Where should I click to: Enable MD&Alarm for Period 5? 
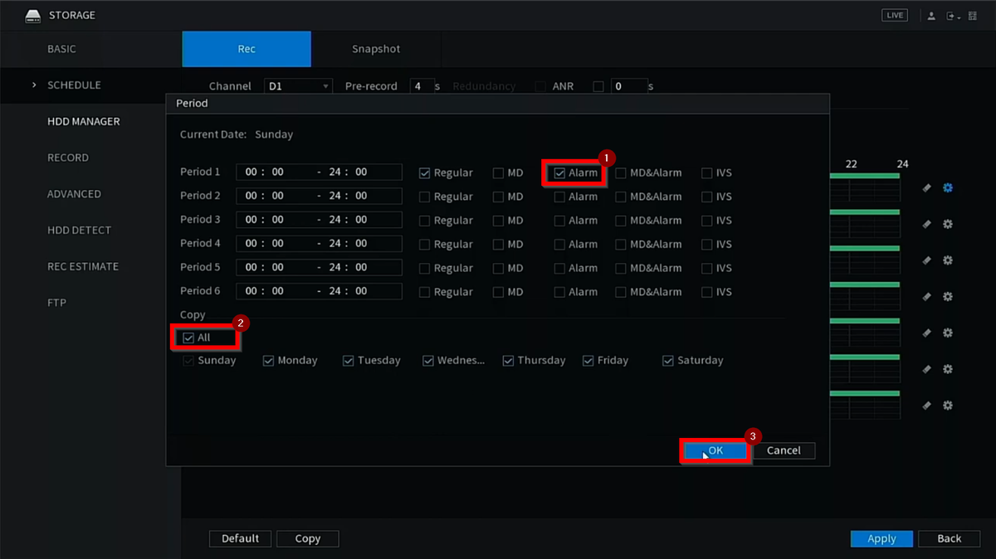pyautogui.click(x=621, y=269)
